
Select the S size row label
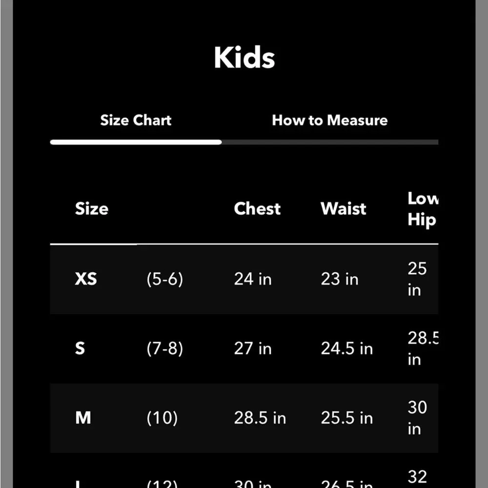80,348
